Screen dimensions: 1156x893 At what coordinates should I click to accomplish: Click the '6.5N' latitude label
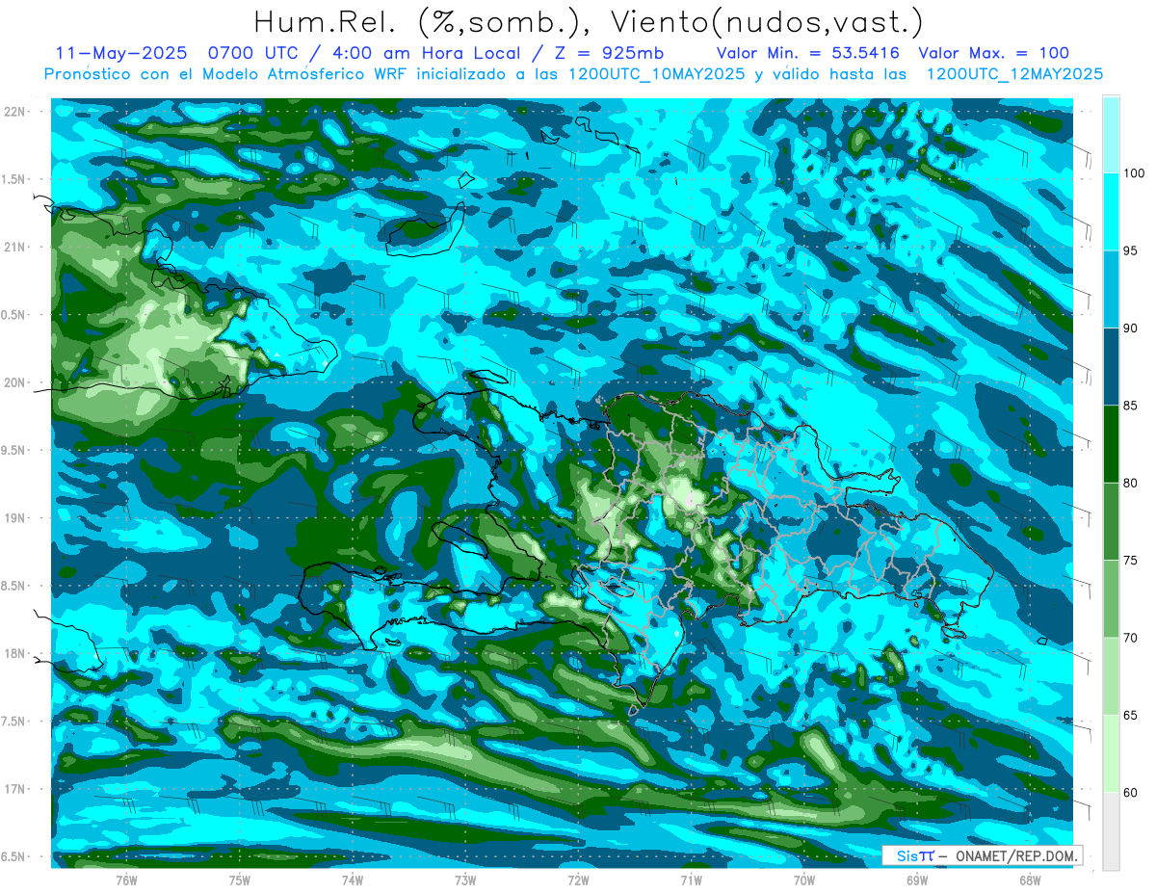13,856
